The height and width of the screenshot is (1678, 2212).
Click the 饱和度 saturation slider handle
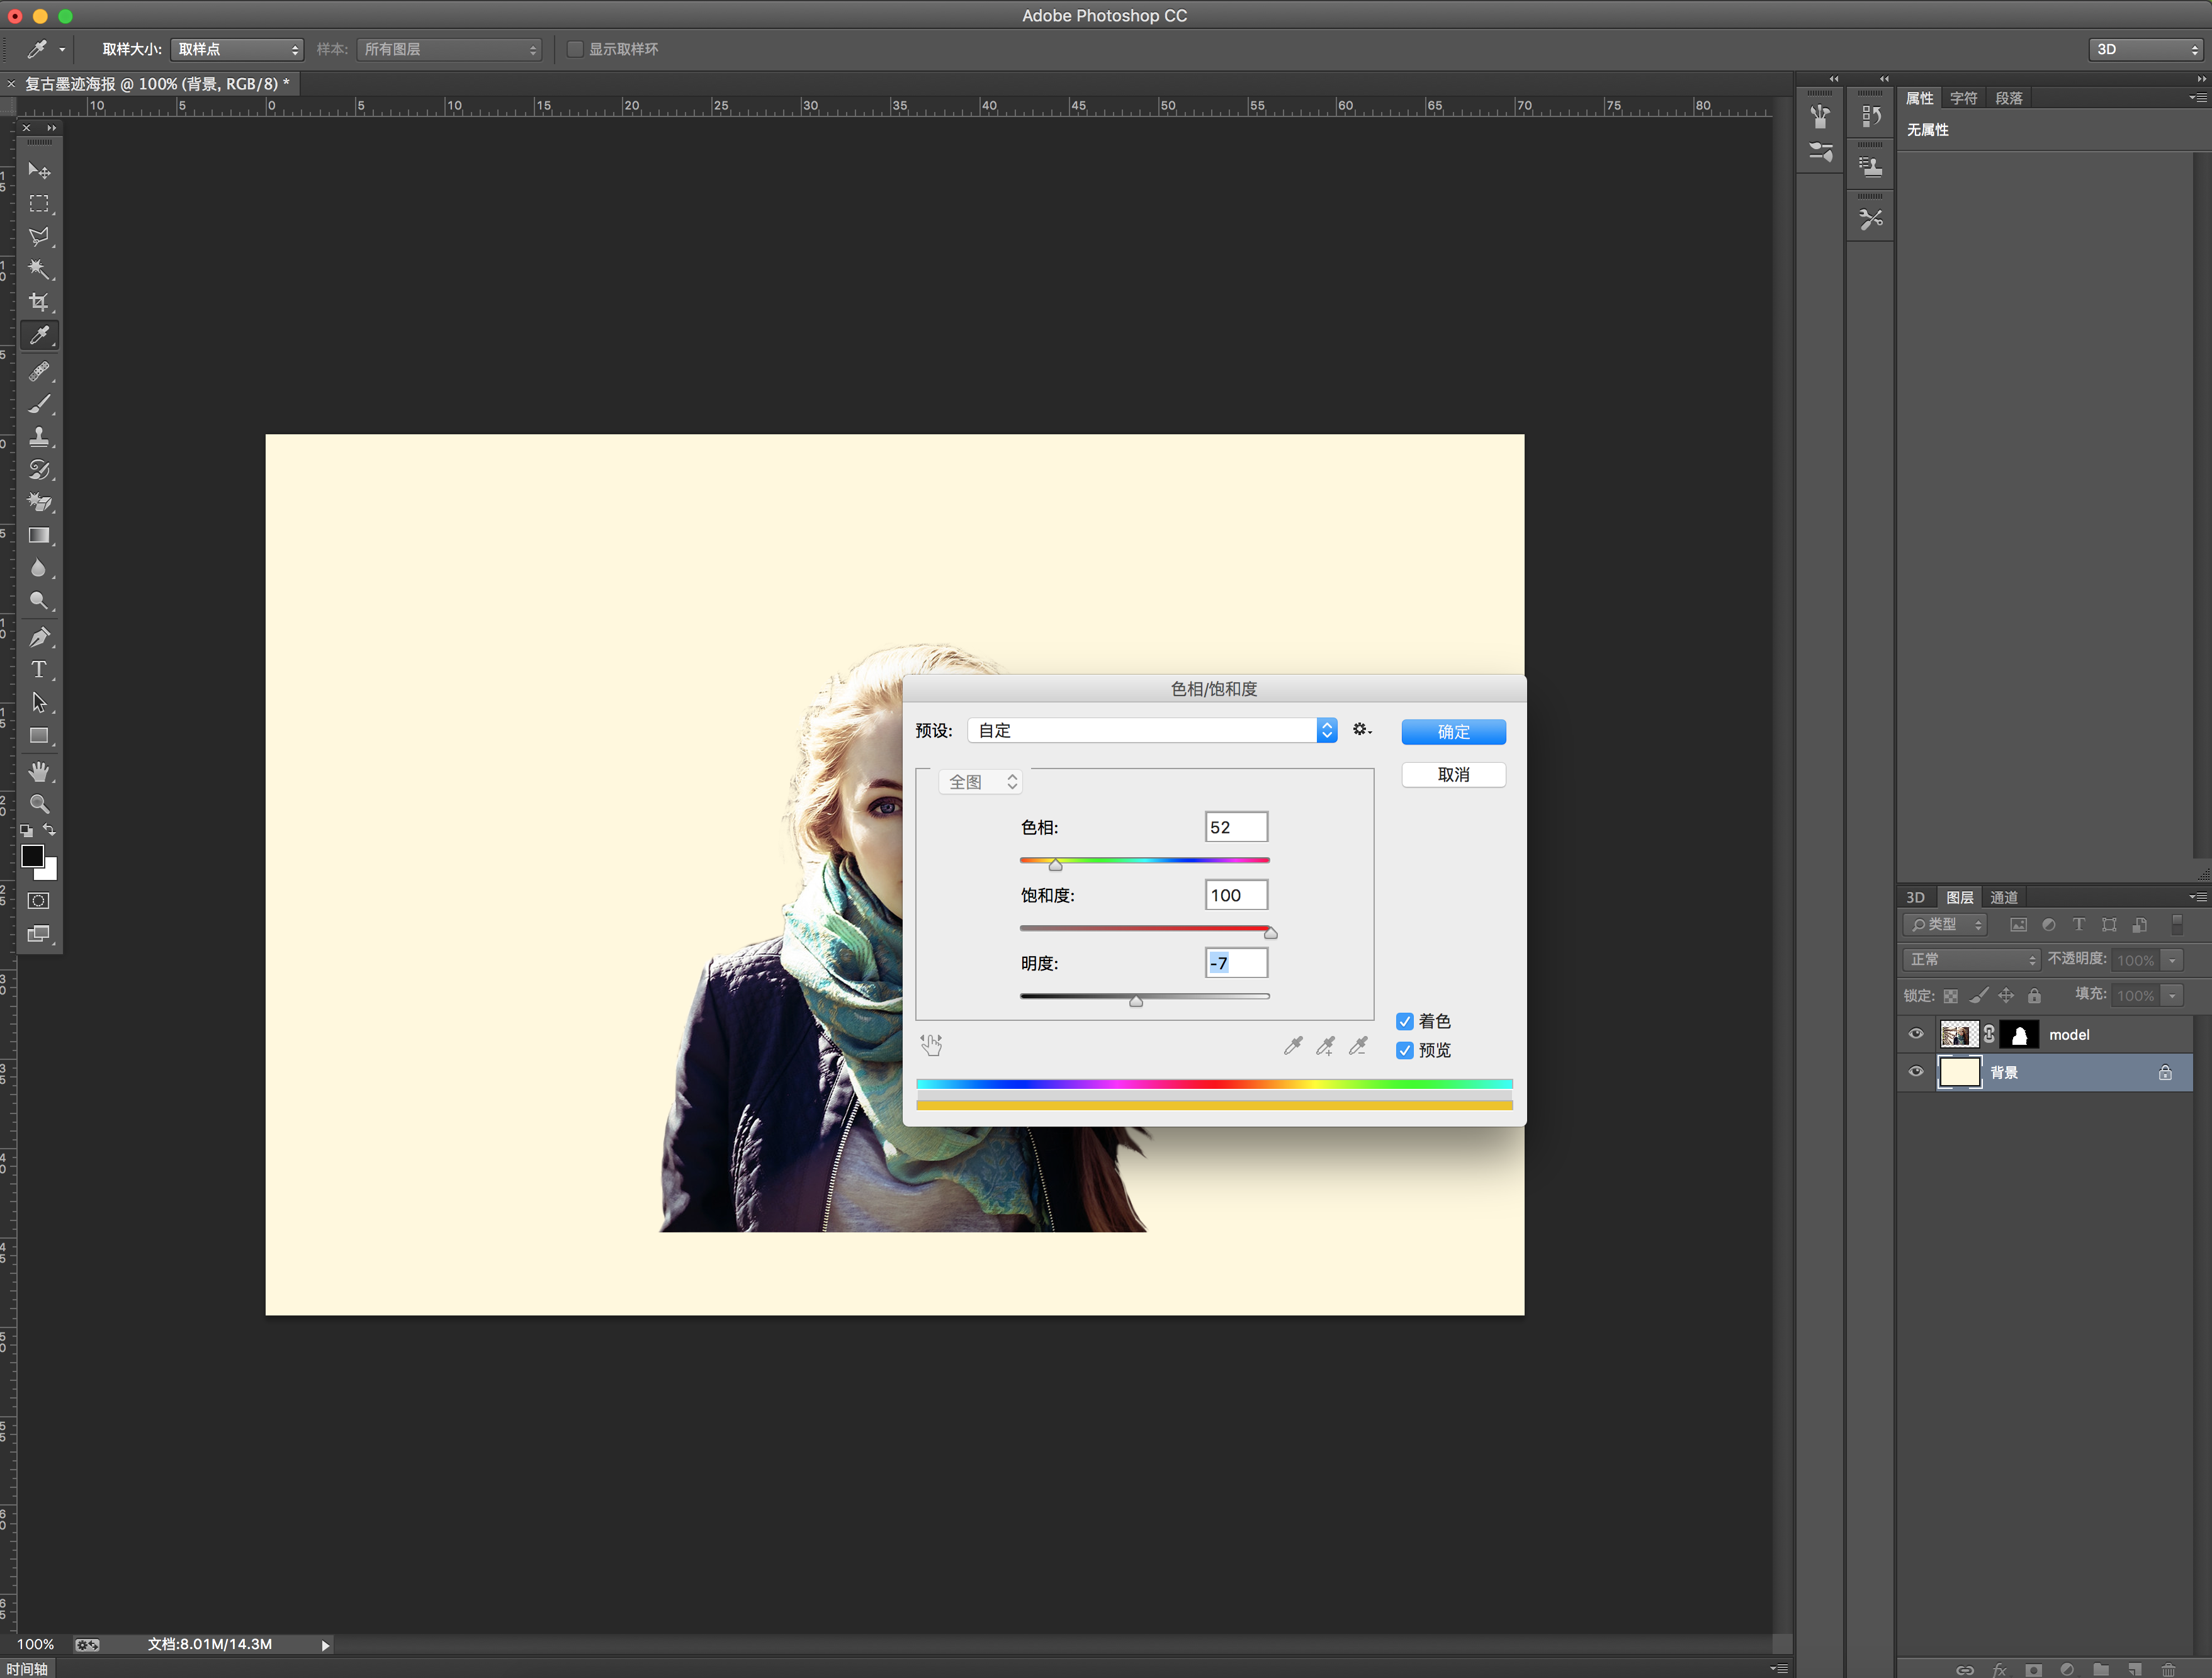point(1270,933)
